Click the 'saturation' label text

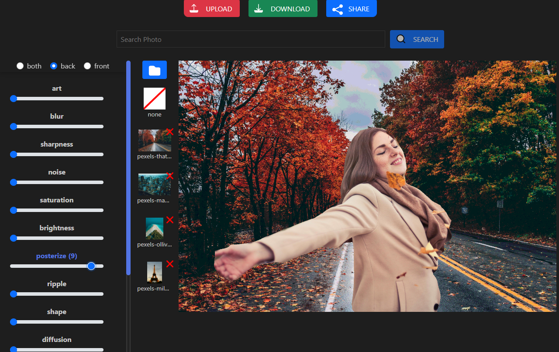point(57,200)
